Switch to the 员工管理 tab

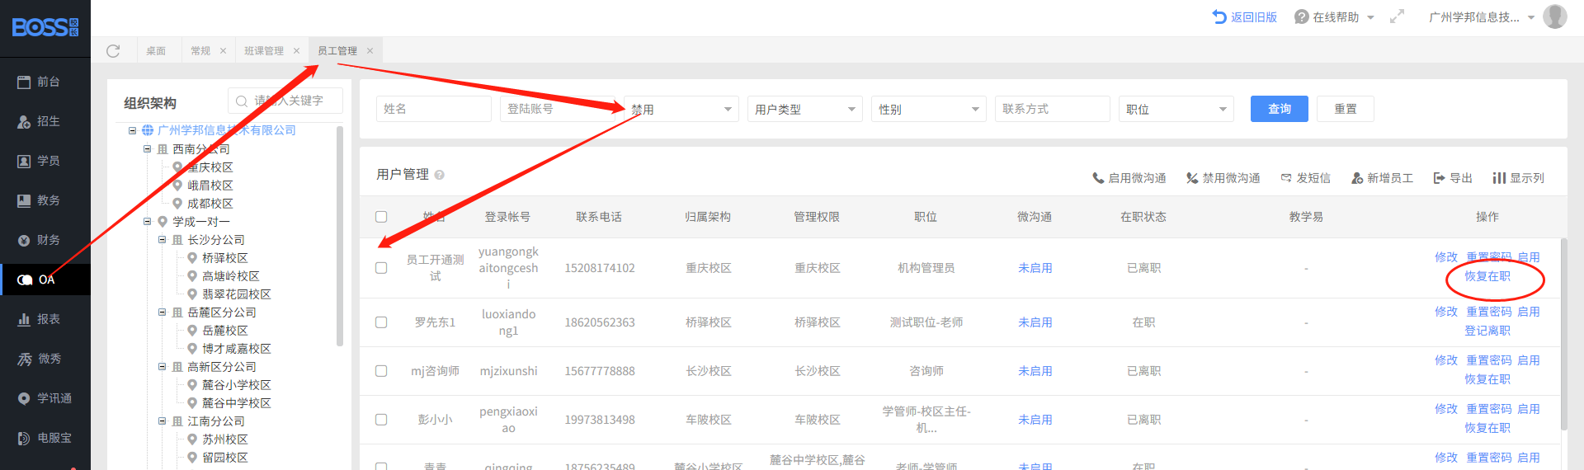coord(337,51)
